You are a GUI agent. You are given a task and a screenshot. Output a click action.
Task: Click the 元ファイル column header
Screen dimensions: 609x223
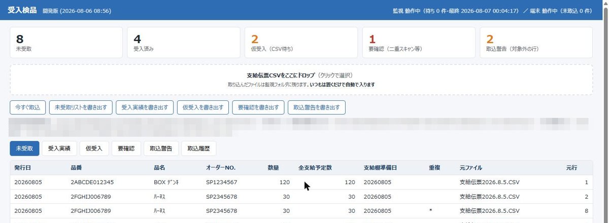pos(470,168)
